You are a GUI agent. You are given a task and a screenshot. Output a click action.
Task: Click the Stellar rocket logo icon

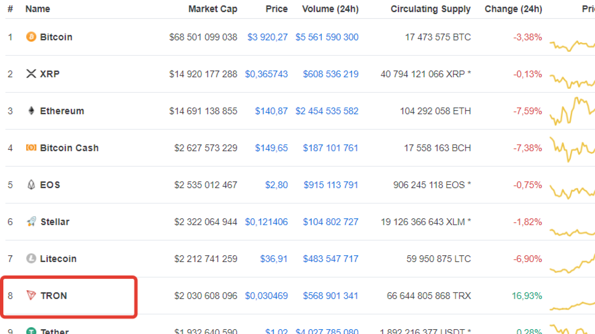[x=31, y=222]
